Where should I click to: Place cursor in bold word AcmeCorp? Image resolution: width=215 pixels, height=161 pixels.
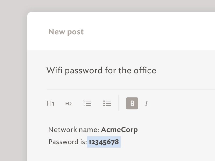tap(119, 130)
